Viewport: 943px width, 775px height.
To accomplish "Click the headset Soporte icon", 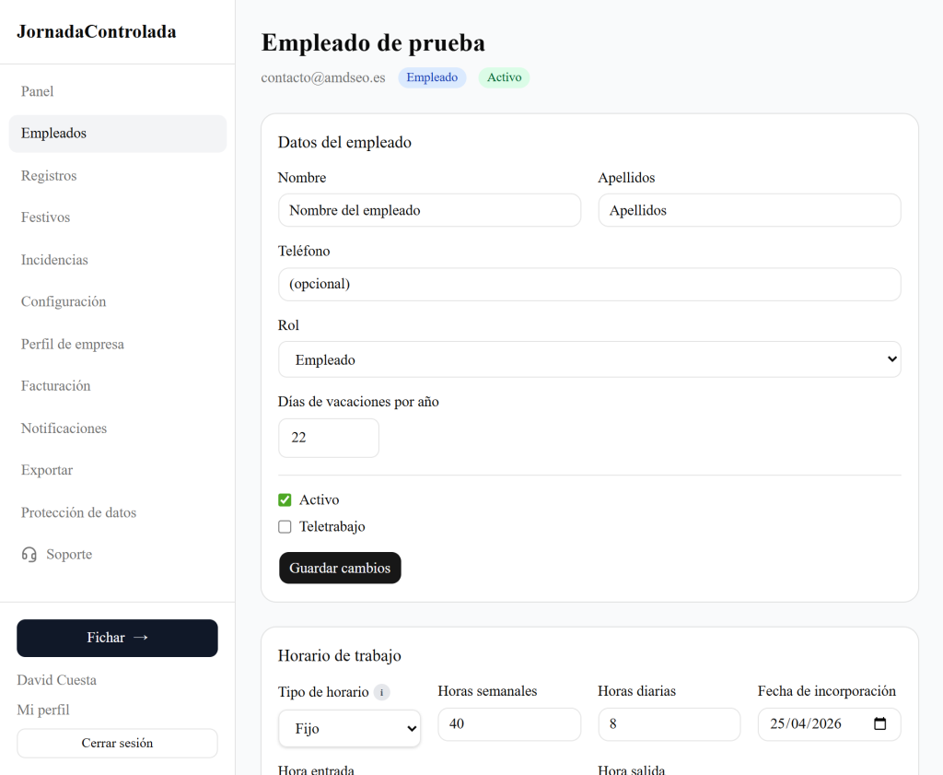I will click(x=29, y=555).
